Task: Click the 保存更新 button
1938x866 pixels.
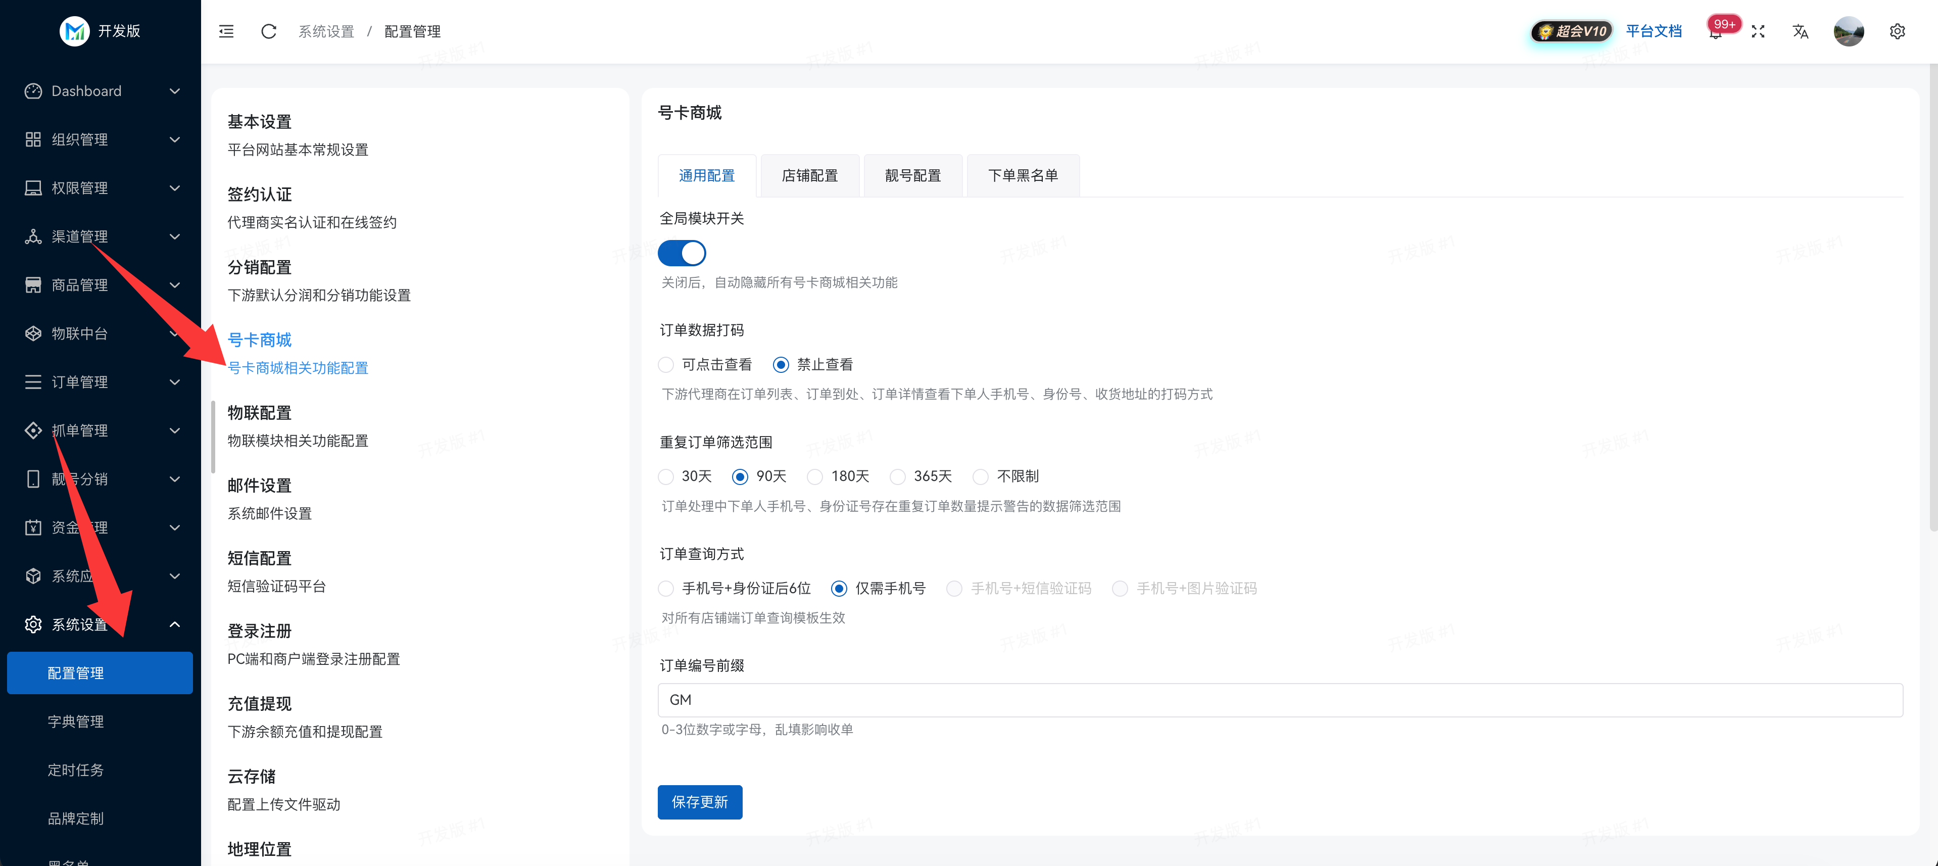Action: (x=700, y=802)
